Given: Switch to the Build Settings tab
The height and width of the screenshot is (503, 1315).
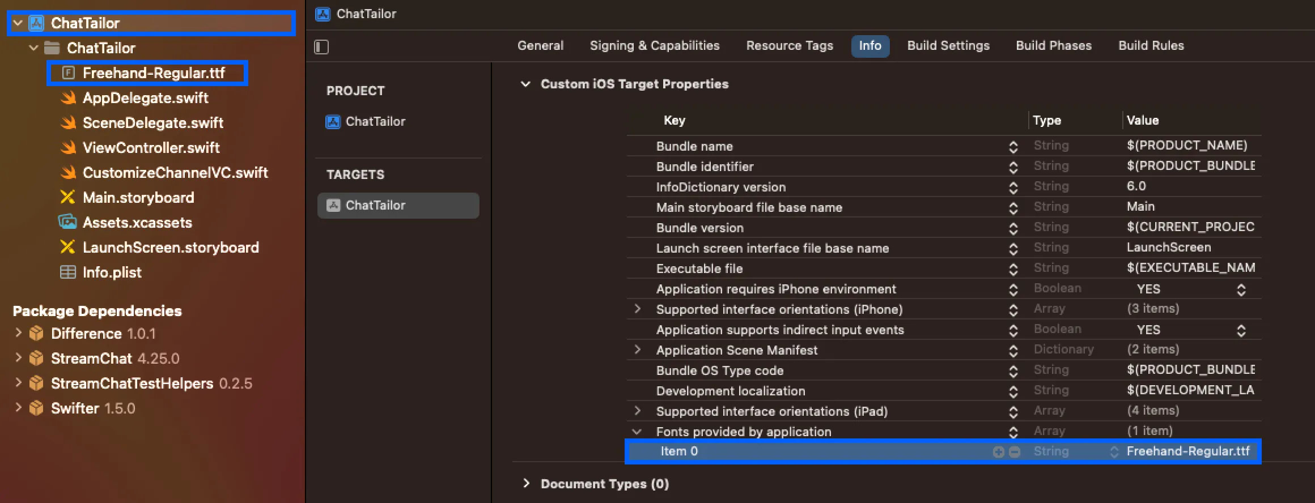Looking at the screenshot, I should click(948, 46).
